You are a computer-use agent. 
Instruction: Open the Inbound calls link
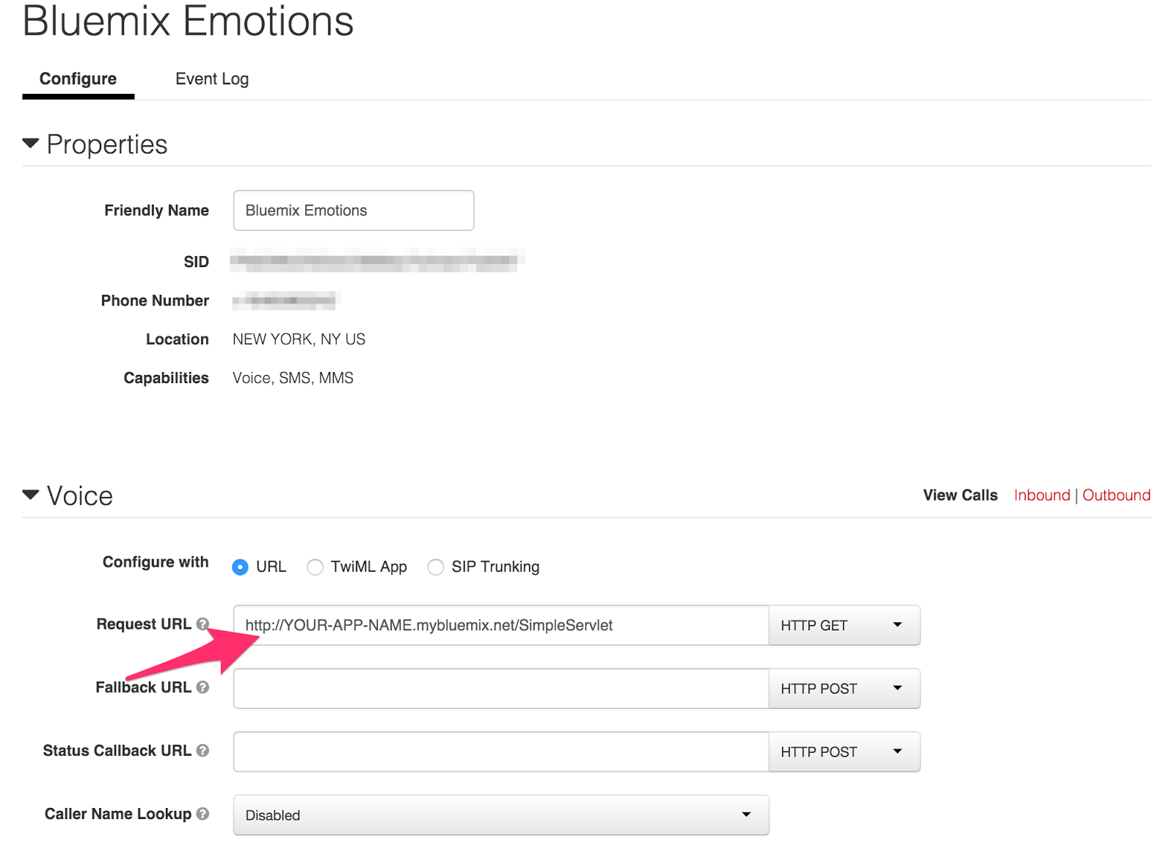point(1042,495)
